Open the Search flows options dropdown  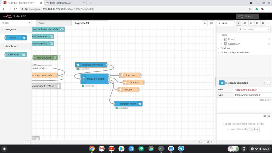pos(269,29)
